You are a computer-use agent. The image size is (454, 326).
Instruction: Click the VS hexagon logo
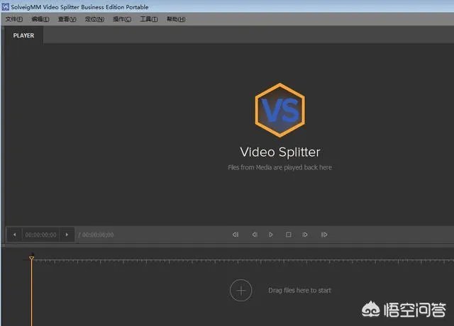point(279,109)
